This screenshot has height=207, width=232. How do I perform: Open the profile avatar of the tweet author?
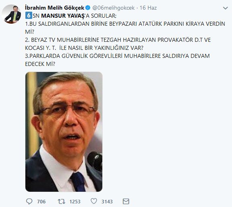(11, 14)
